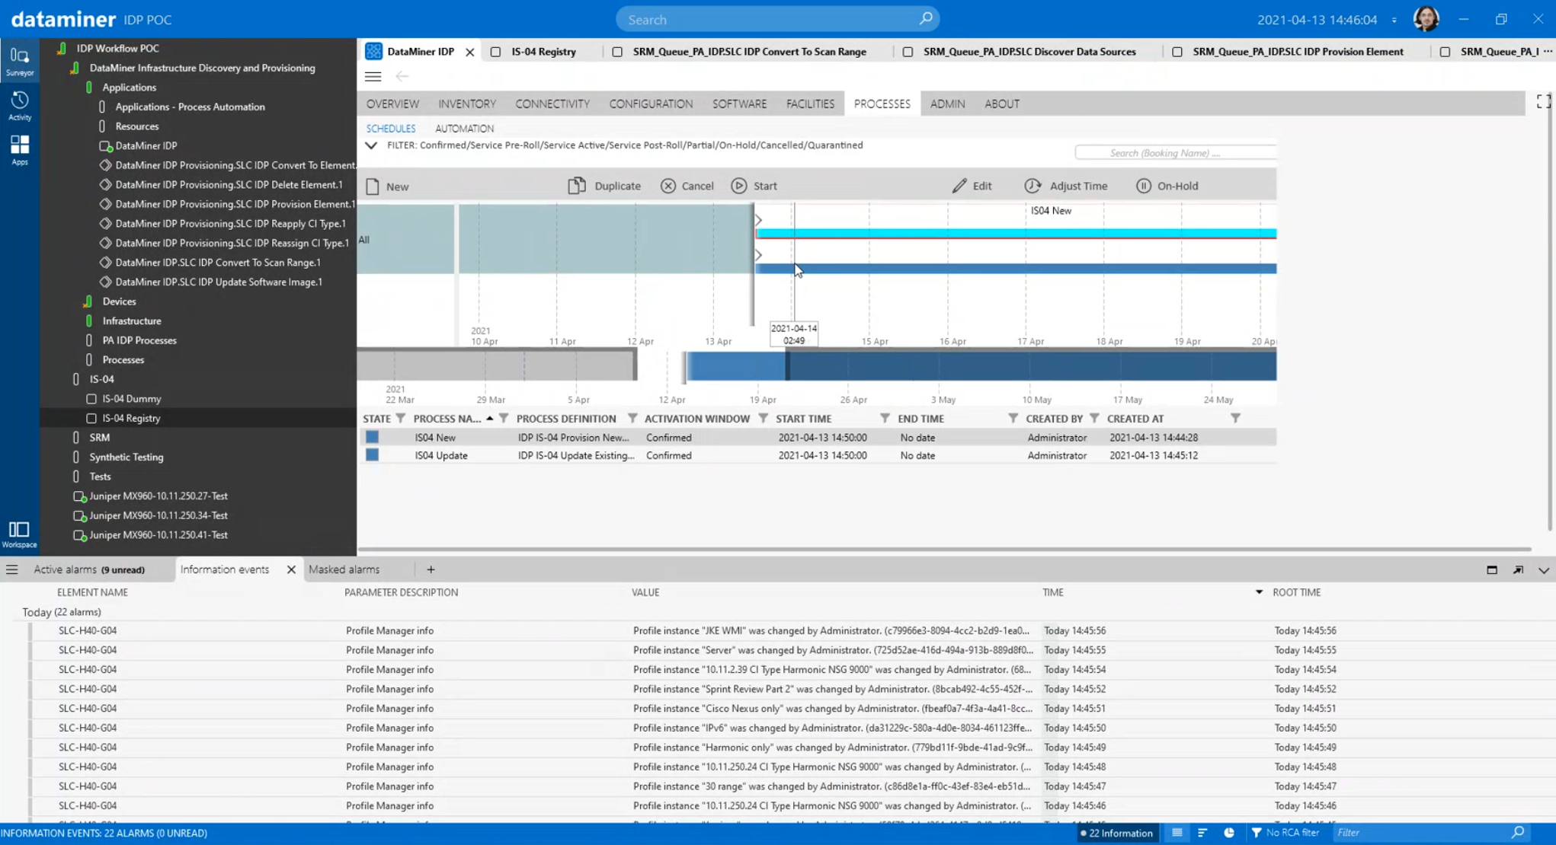Click the blue IS04 Update timeline bar
Viewport: 1556px width, 845px height.
point(1016,268)
